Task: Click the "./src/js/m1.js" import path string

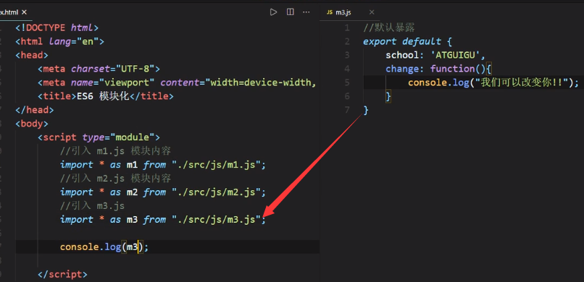Action: click(216, 165)
